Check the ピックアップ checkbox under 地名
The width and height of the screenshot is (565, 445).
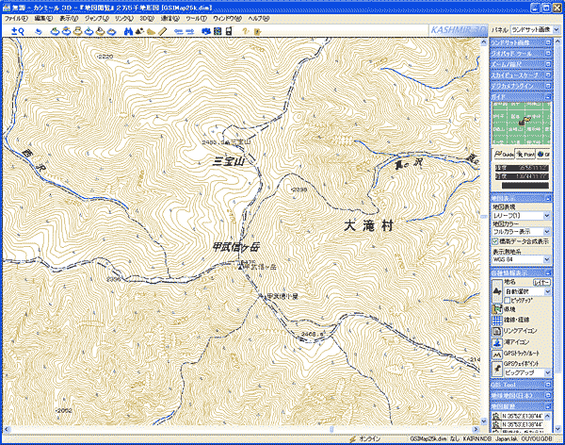508,300
